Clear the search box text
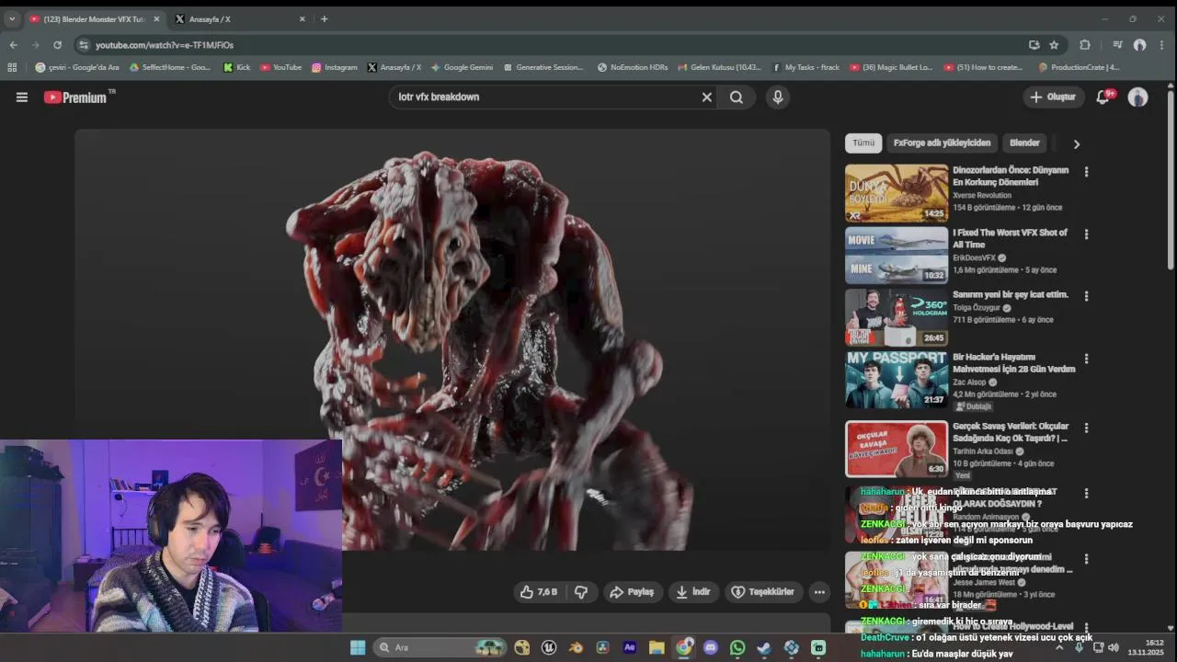Viewport: 1177px width, 662px height. click(x=707, y=97)
